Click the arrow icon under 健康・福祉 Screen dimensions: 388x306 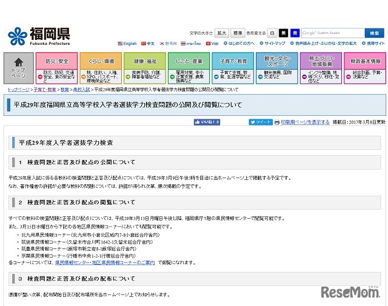(128, 77)
